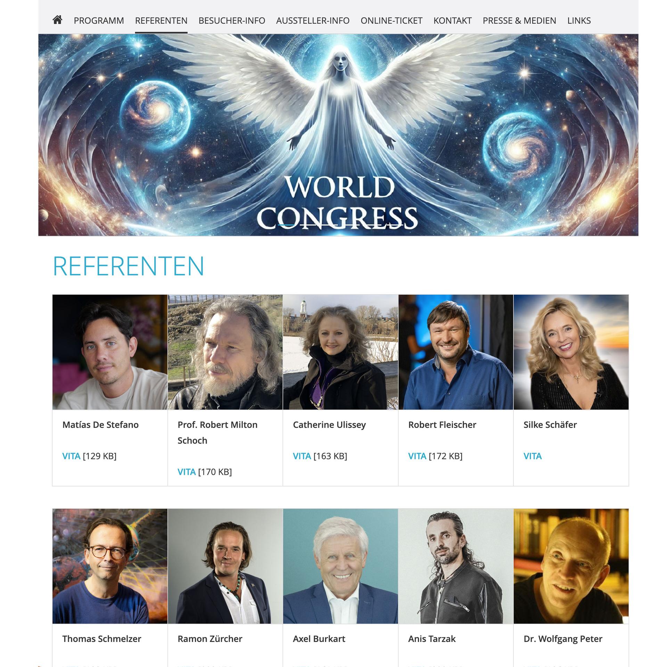
Task: Click Matías De Stefano's portrait photo
Action: point(110,352)
